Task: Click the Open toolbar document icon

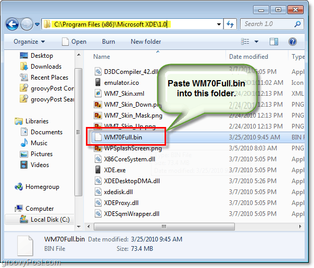Action: [65, 42]
